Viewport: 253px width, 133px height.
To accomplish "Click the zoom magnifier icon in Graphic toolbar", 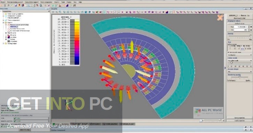I will (60, 12).
